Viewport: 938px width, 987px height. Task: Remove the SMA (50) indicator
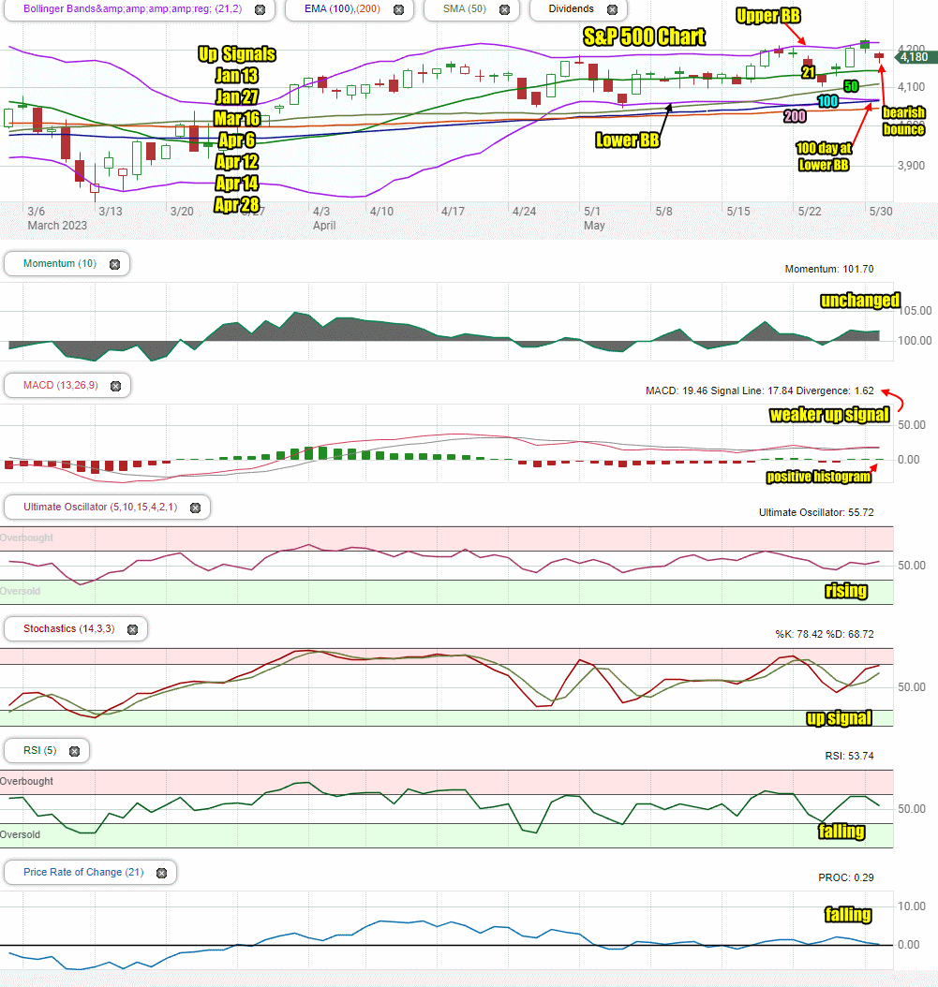(x=504, y=9)
